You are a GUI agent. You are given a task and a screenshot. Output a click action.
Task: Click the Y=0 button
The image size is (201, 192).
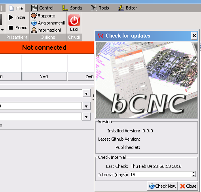click(44, 77)
